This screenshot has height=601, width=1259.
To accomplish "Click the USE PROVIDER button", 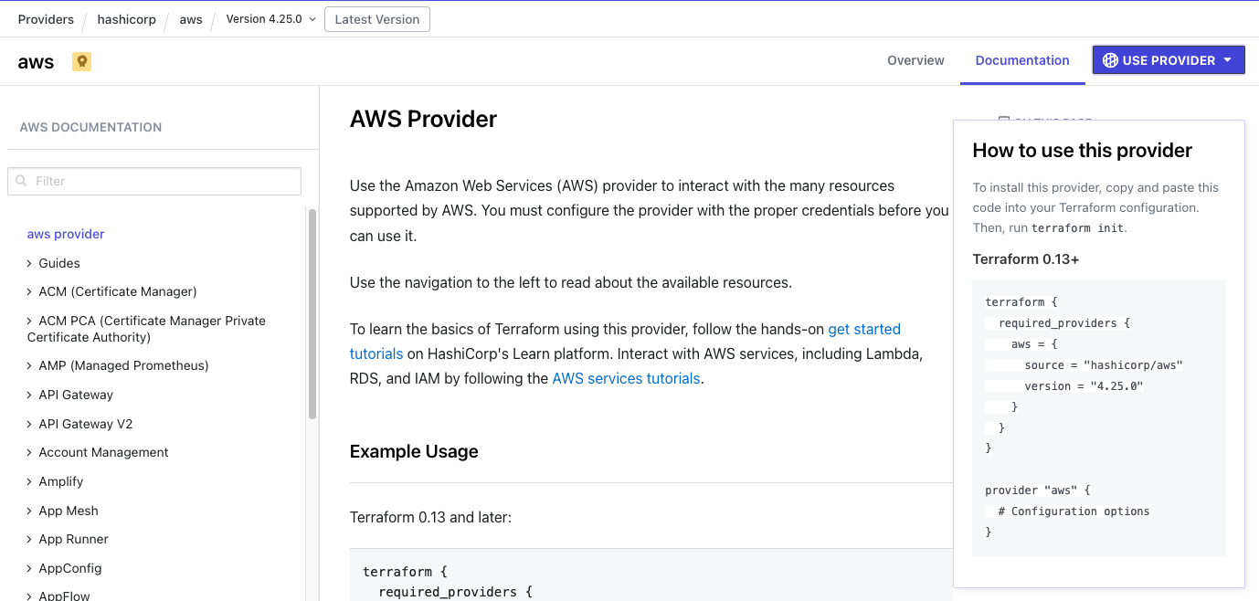I will click(1169, 60).
